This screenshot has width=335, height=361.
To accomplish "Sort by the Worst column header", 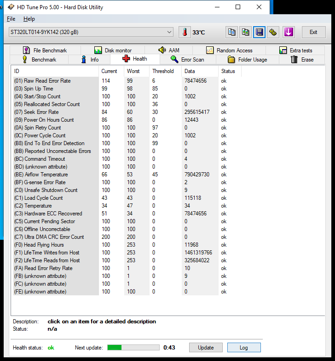I will tap(137, 71).
